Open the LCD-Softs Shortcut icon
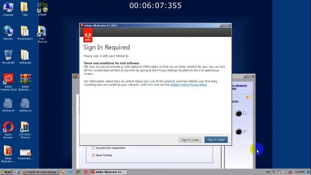The width and height of the screenshot is (311, 175). pos(25,130)
